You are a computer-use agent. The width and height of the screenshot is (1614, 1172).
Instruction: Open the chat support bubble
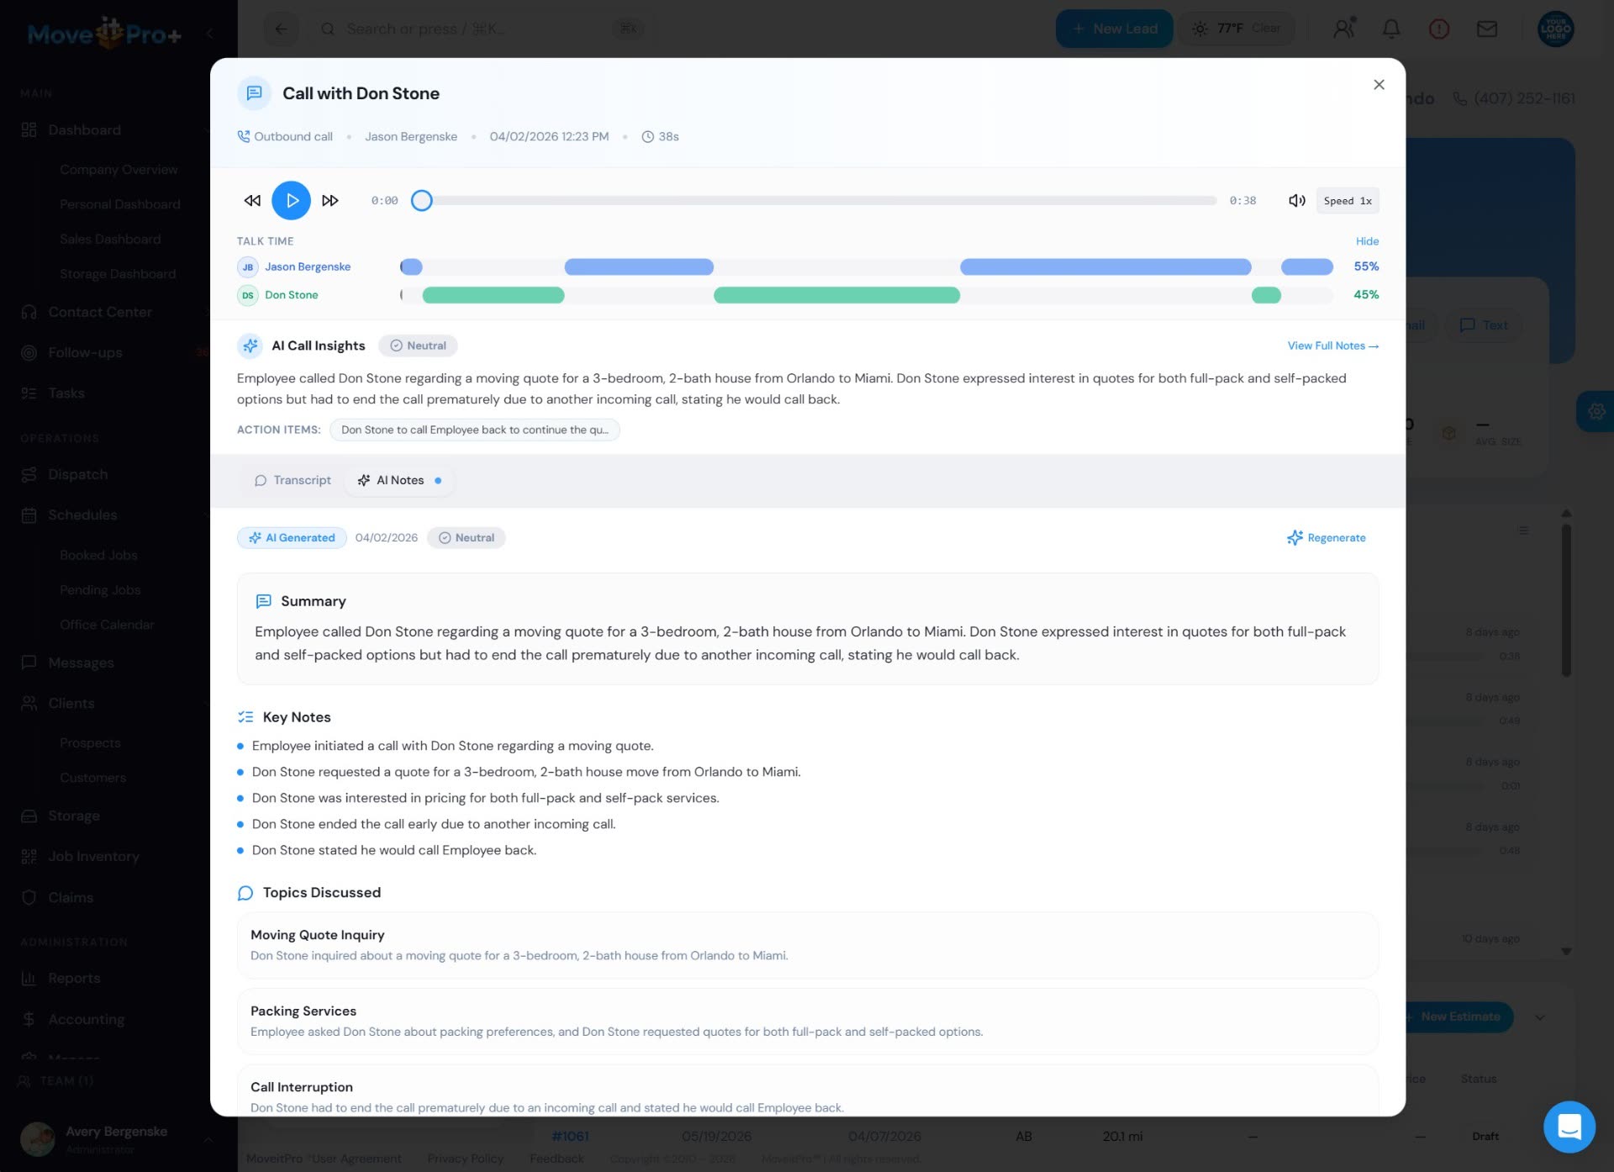click(x=1569, y=1127)
